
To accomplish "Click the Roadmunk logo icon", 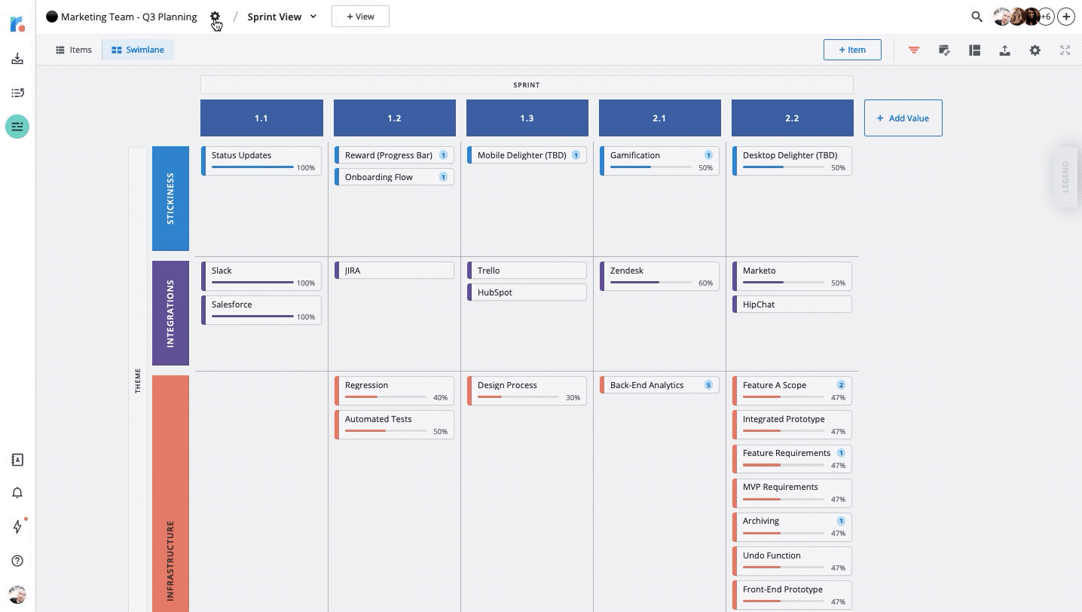I will coord(17,23).
